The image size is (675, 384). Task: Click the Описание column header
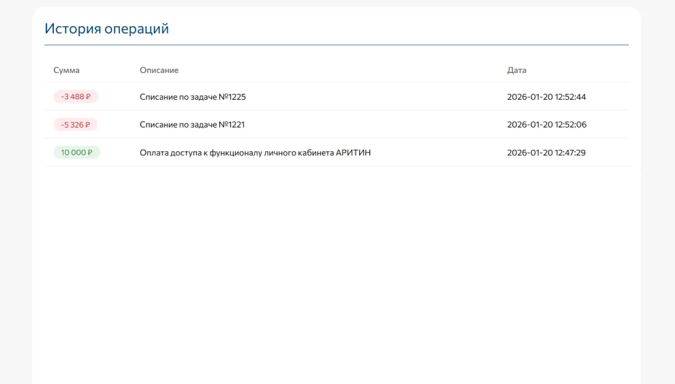(x=159, y=70)
